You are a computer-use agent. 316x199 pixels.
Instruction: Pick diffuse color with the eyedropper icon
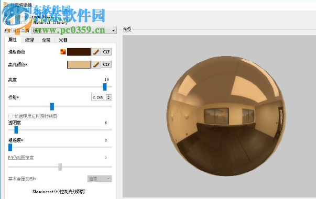point(96,52)
